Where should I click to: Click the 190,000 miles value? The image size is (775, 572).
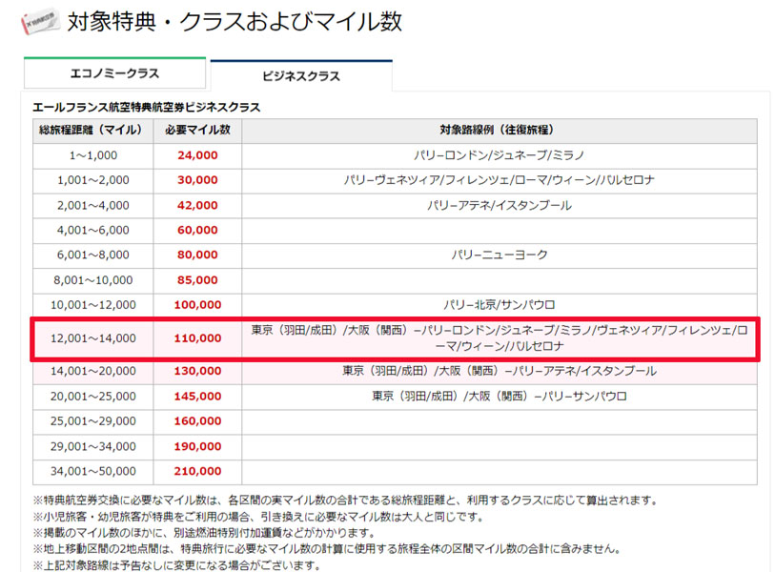[x=197, y=447]
